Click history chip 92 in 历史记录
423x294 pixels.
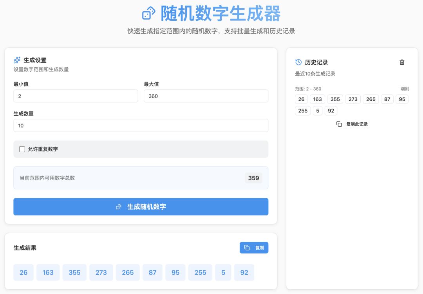(x=331, y=111)
